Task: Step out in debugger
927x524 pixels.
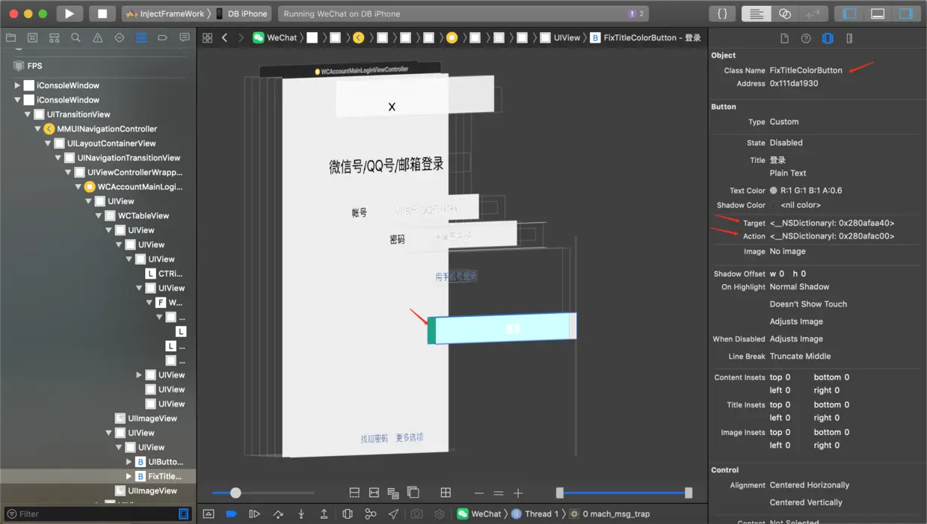Action: click(324, 514)
